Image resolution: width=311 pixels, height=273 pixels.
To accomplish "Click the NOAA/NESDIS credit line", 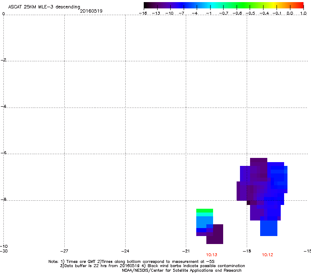I will pyautogui.click(x=182, y=270).
